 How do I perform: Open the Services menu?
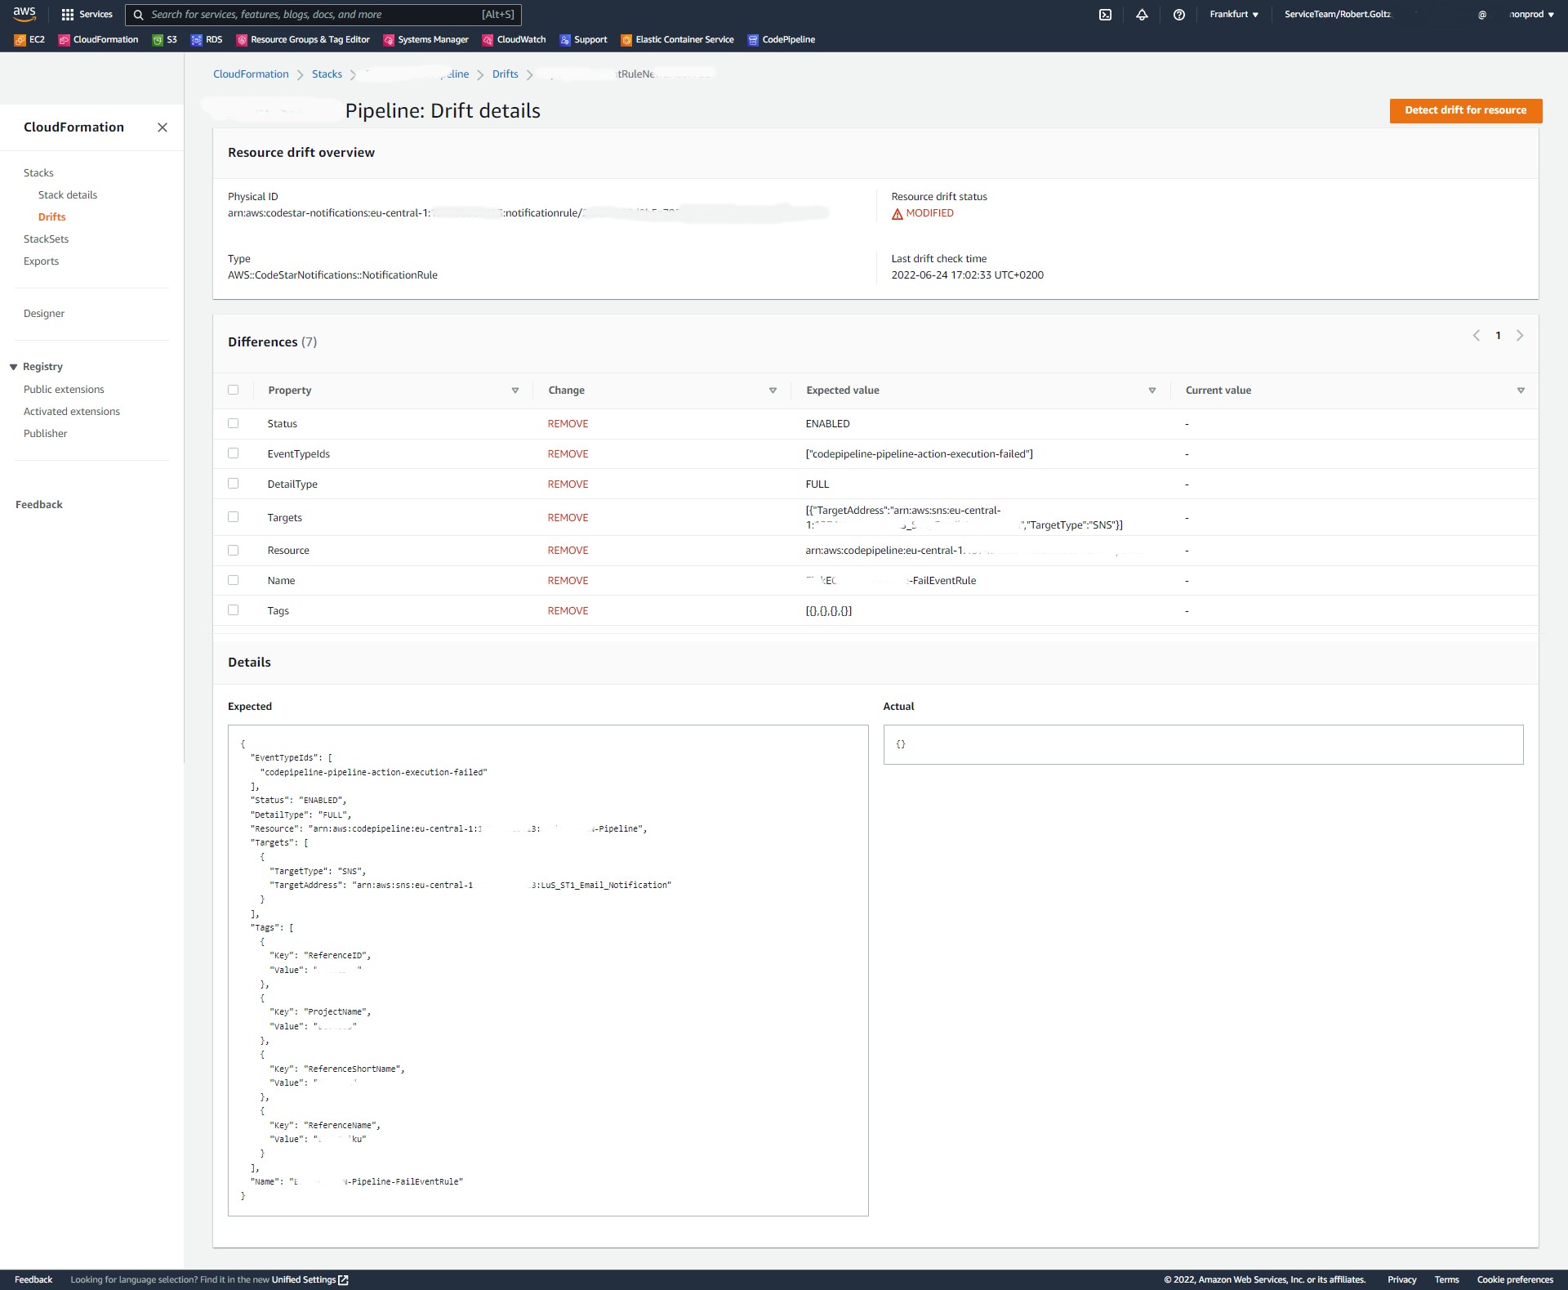coord(87,14)
